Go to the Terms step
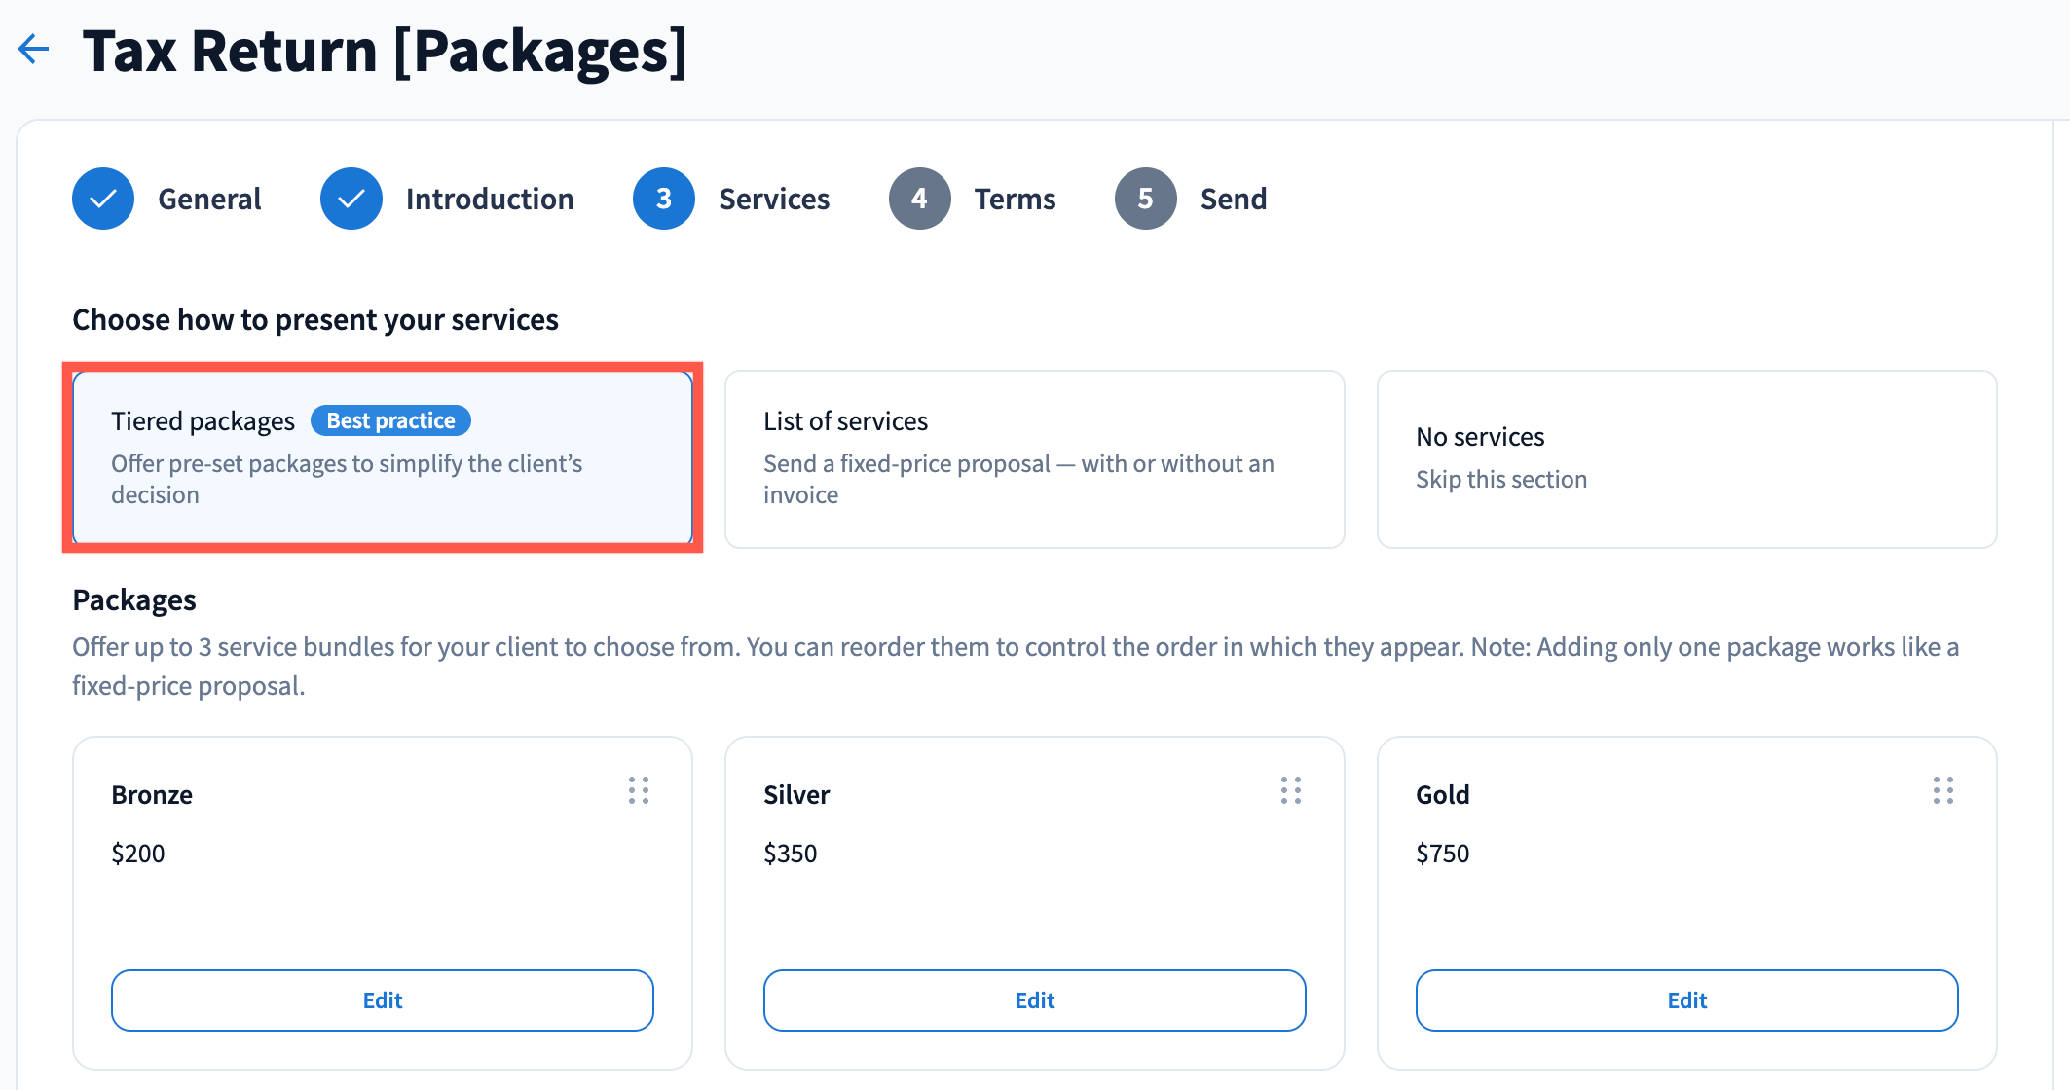This screenshot has height=1090, width=2070. point(1015,199)
